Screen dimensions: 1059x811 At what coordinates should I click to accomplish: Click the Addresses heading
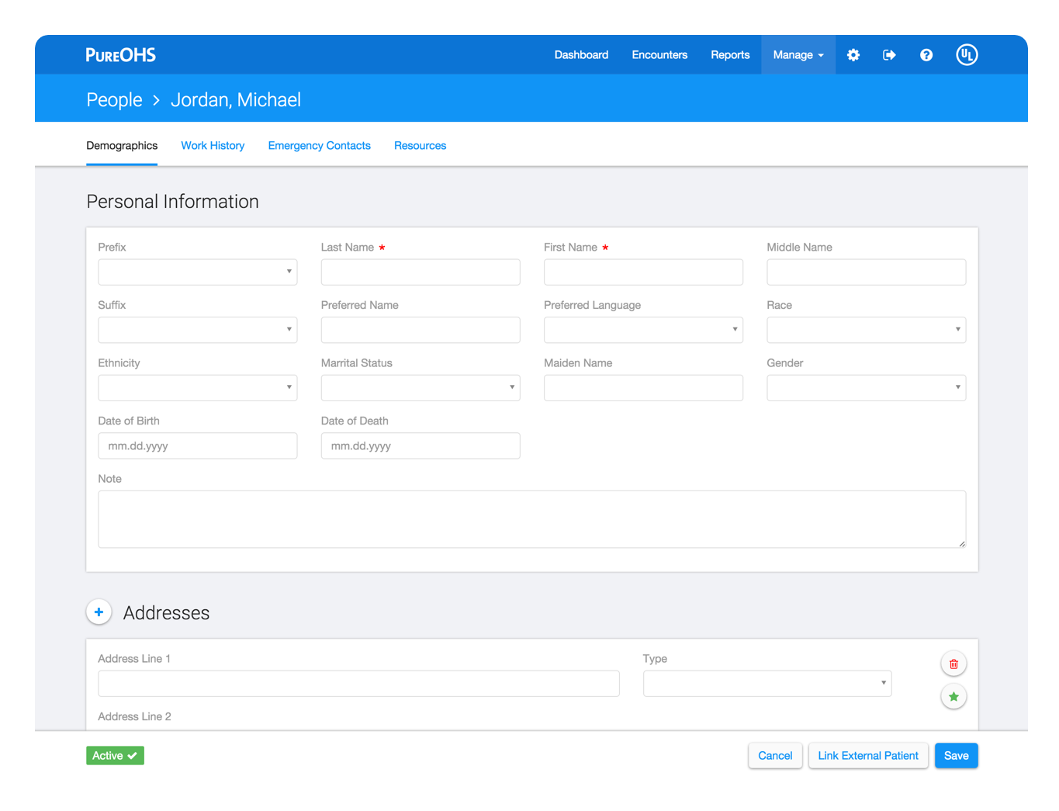[x=166, y=613]
